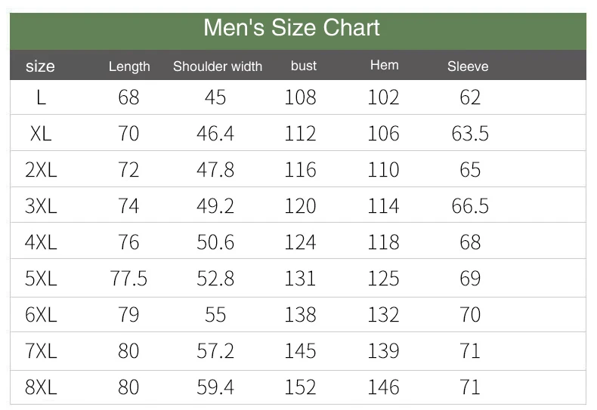Screen dimensions: 597x410
Task: Click the size column header
Action: pos(40,66)
